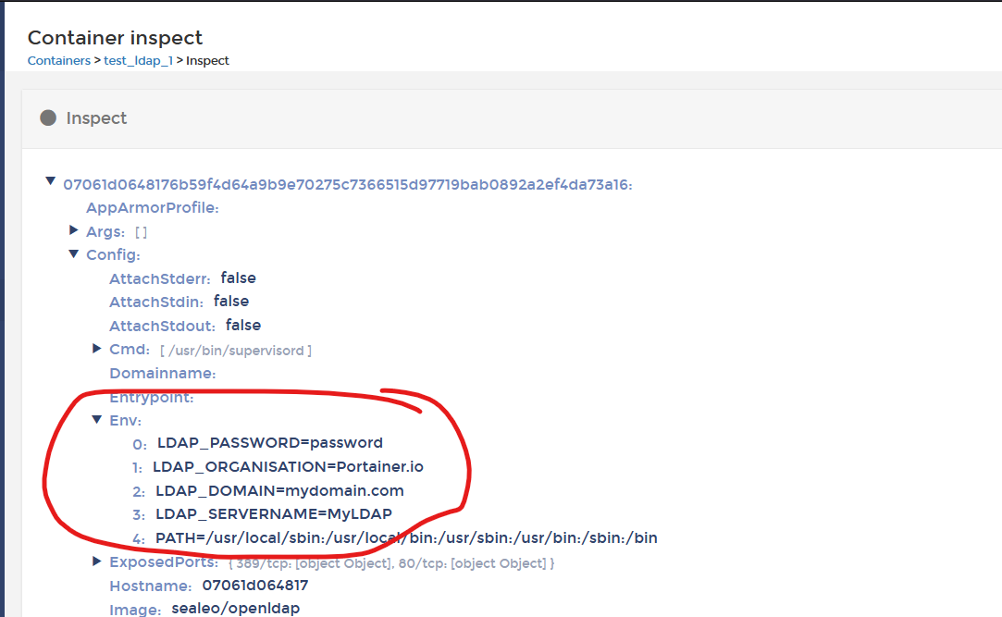The height and width of the screenshot is (617, 1002).
Task: Select the LDAP_SERVERNAME=MyLDAP value
Action: coord(274,514)
